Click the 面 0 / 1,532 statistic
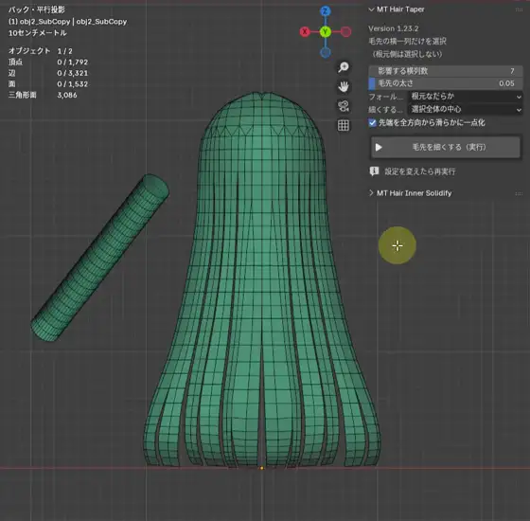Viewport: 530px width, 521px height. pyautogui.click(x=48, y=84)
